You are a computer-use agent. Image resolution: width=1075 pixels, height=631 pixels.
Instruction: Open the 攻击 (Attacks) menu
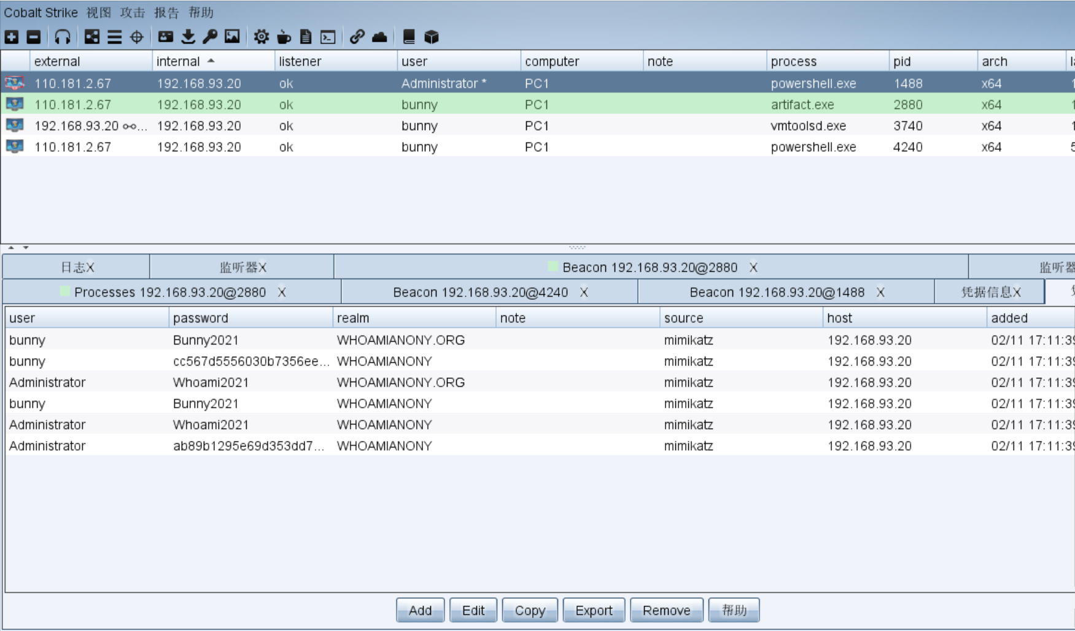[133, 12]
